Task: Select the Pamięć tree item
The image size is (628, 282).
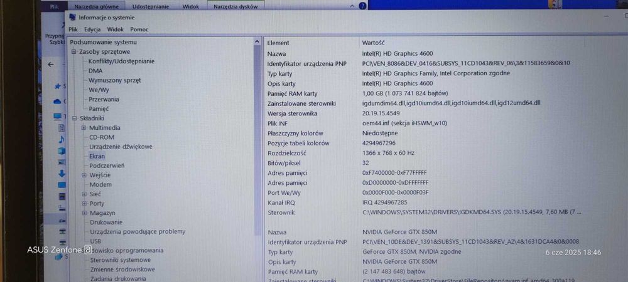Action: click(x=99, y=108)
